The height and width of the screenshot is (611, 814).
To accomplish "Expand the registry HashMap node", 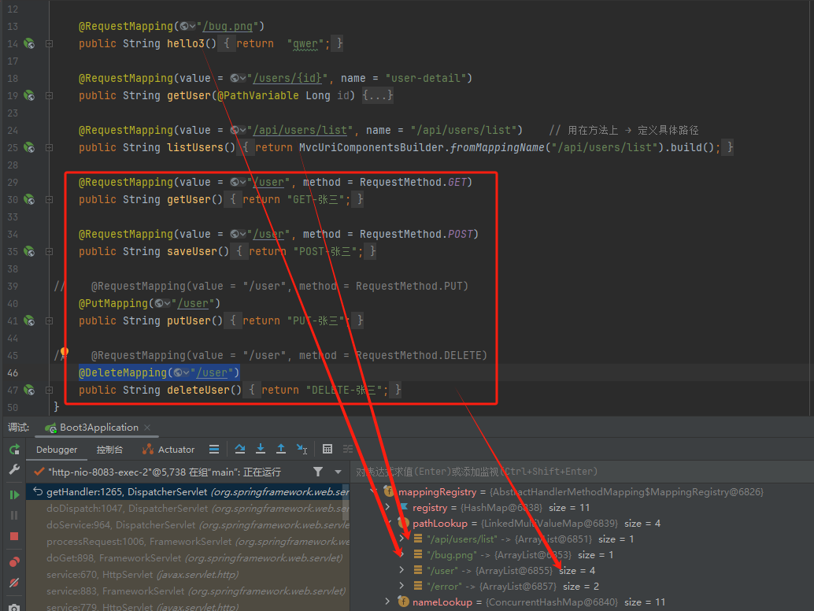I will 387,507.
